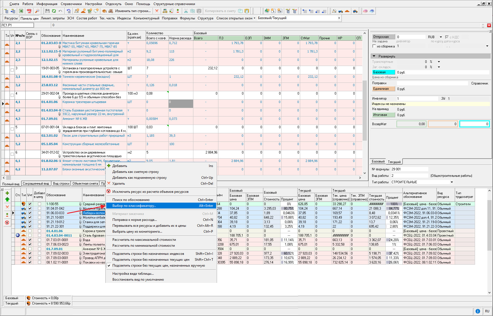Click the cyan 'Базовая' price color label
493x316 pixels.
pos(383,72)
